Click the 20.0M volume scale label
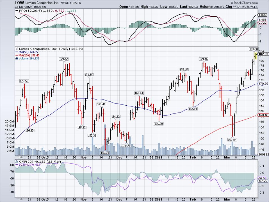269x202 pixels. 10,121
